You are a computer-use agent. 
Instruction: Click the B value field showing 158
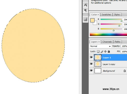click(x=125, y=29)
